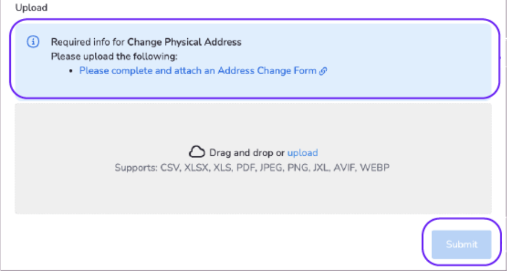Click "Please upload the following:" text

coord(114,56)
